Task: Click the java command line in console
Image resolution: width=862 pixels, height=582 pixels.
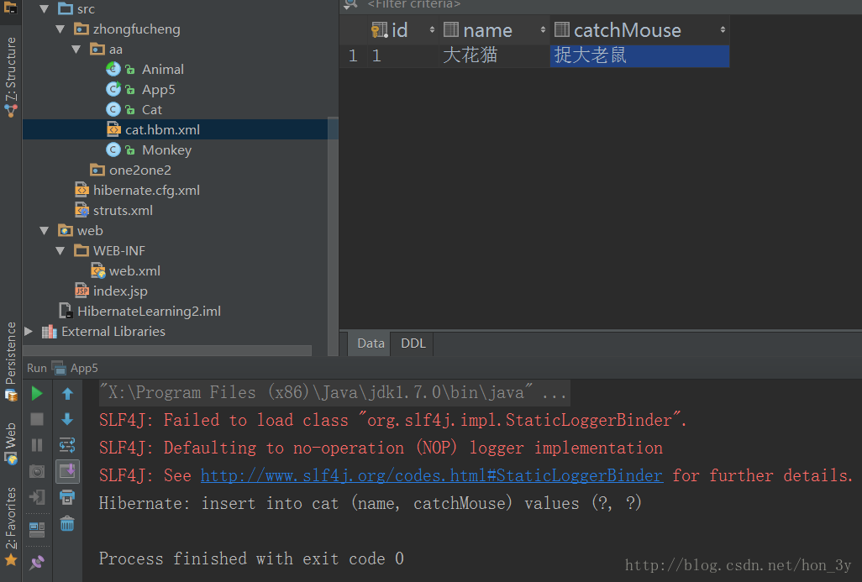Action: tap(334, 392)
